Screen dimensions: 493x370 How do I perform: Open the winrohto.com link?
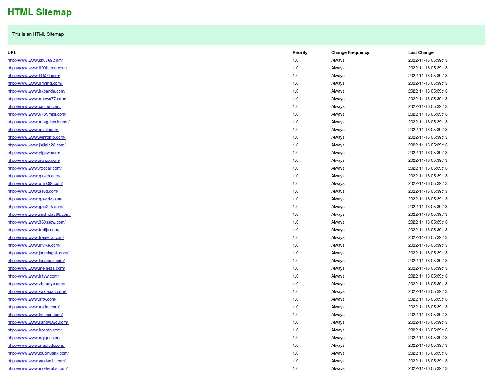pos(37,137)
